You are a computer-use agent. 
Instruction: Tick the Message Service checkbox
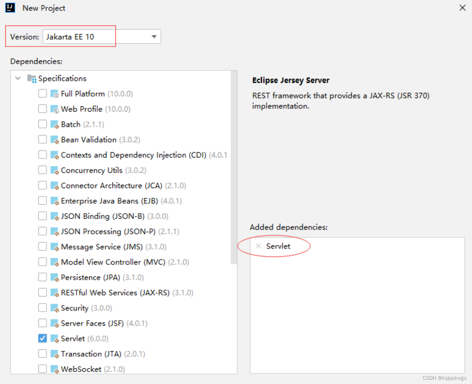pyautogui.click(x=43, y=246)
